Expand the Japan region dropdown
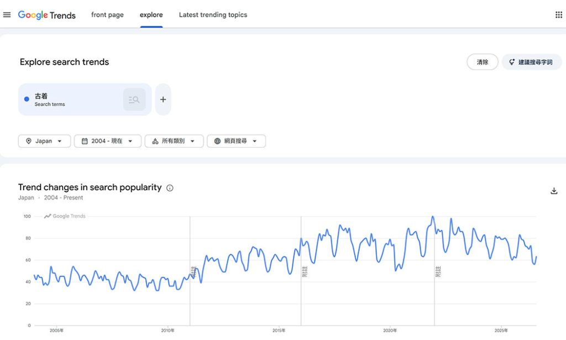Viewport: 566px width, 340px height. [44, 141]
